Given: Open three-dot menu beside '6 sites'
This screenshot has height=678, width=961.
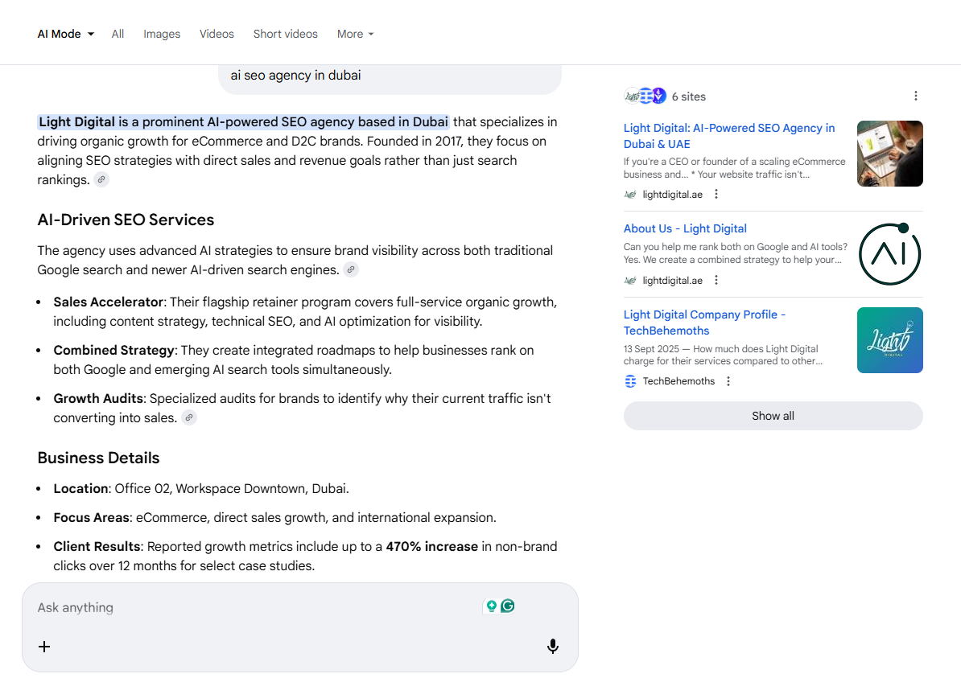Looking at the screenshot, I should pos(915,97).
